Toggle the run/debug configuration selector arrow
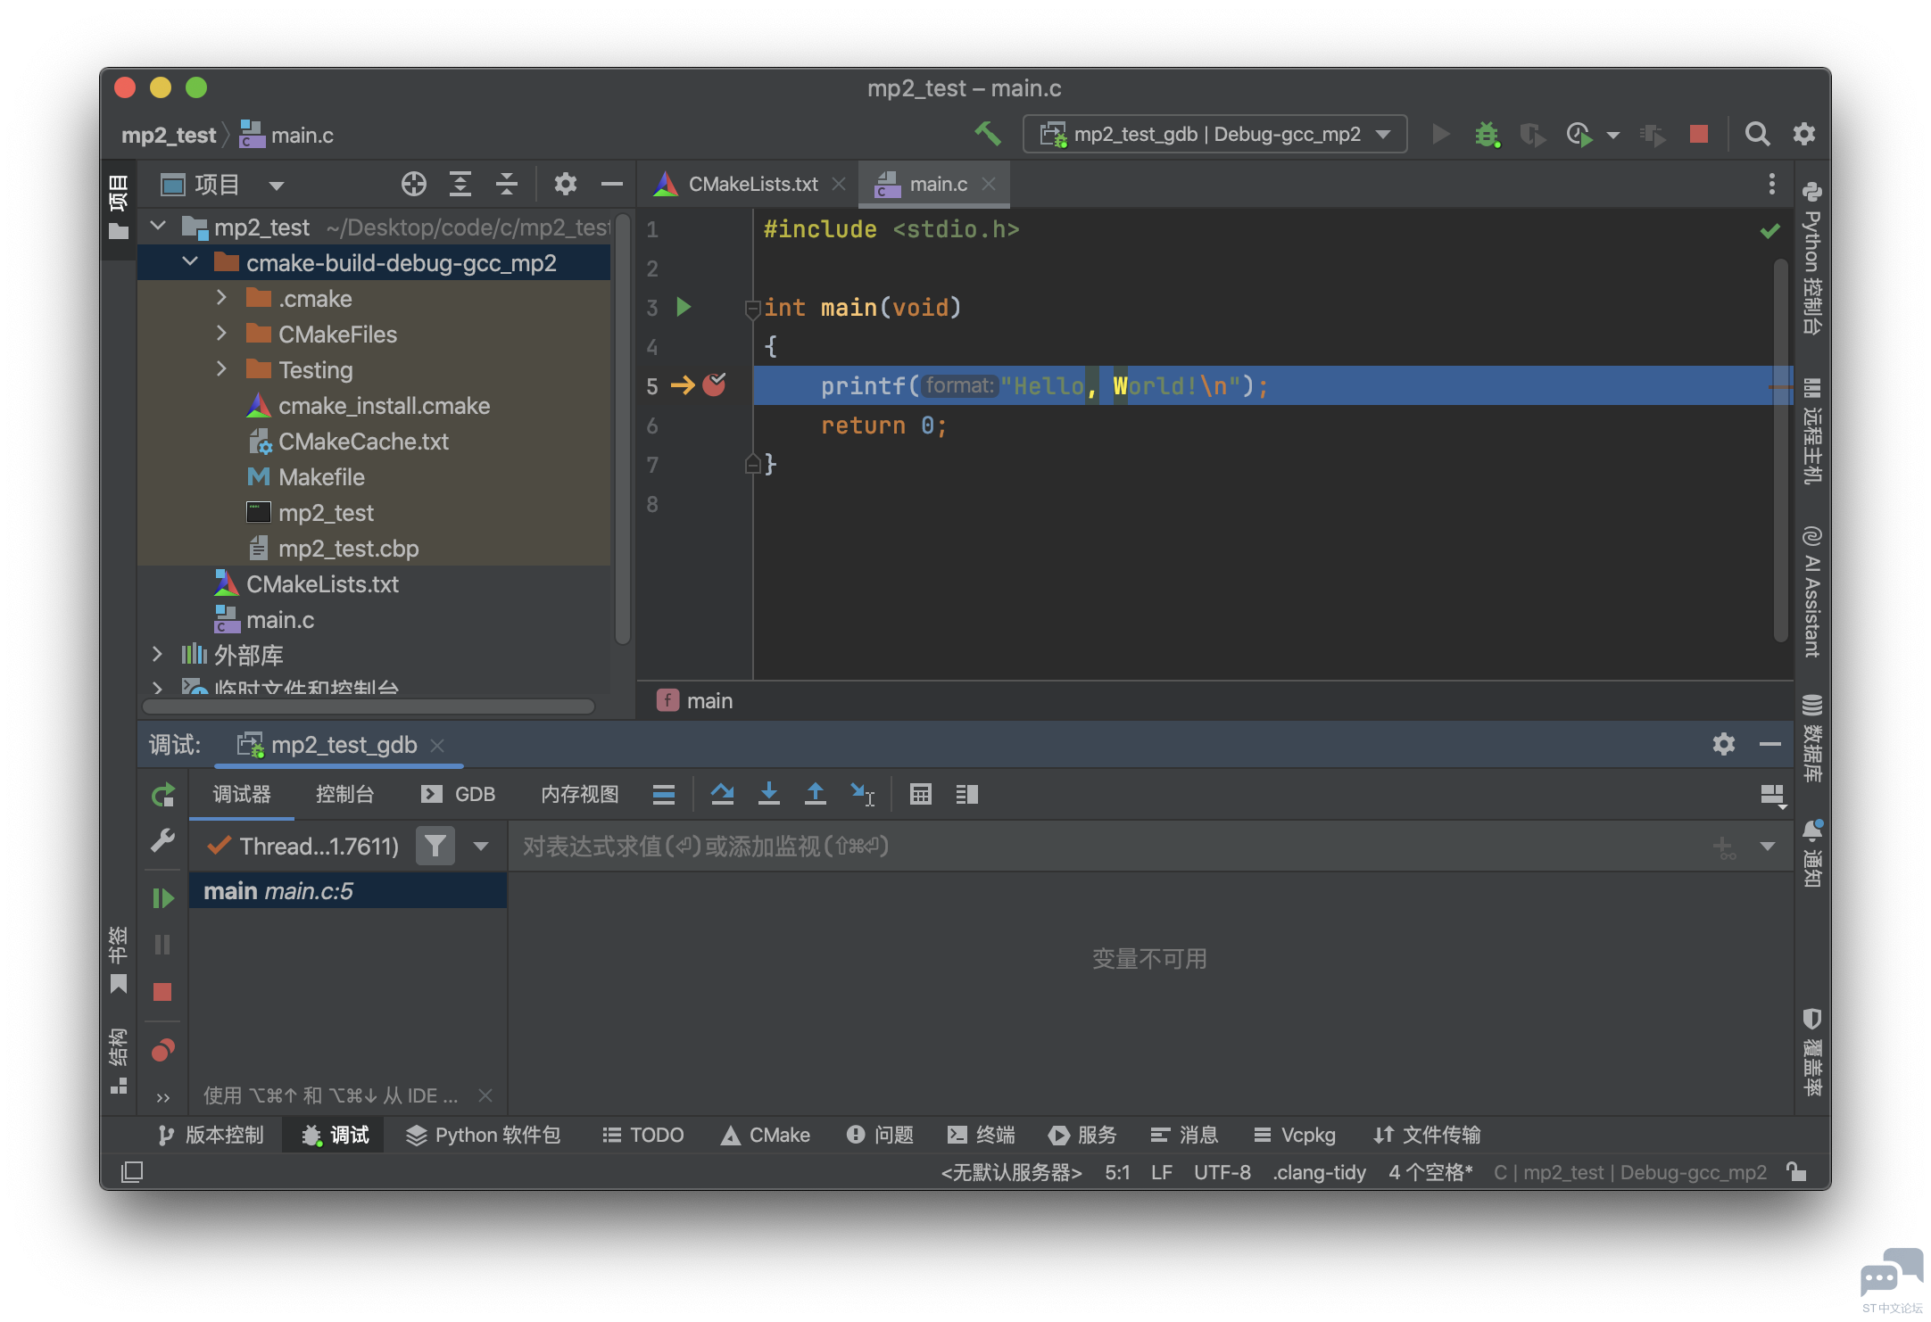Viewport: 1931px width, 1322px height. pyautogui.click(x=1389, y=135)
